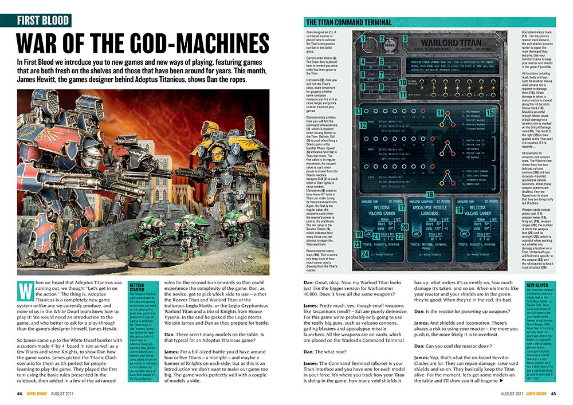
Task: Click the BODY row critical damage triangle
Action: tap(448, 148)
